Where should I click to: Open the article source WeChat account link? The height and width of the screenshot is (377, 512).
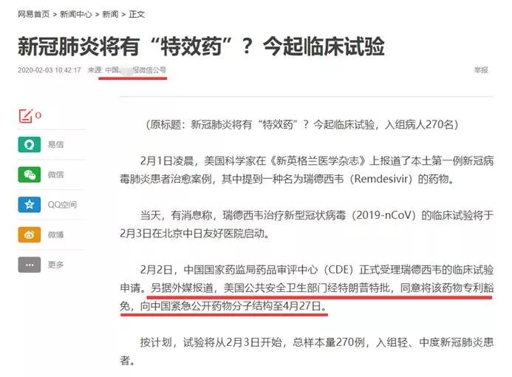click(x=135, y=70)
